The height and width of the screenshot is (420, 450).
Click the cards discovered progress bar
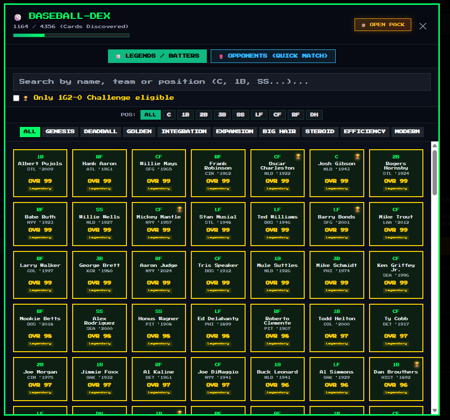click(x=71, y=35)
